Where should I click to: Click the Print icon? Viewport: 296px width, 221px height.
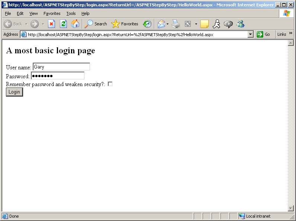176,24
